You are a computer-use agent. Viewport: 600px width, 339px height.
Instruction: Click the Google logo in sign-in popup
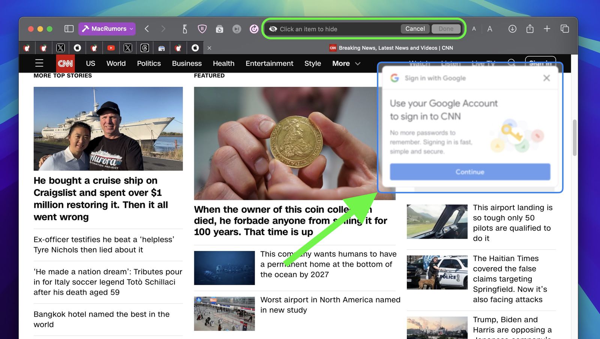tap(394, 78)
